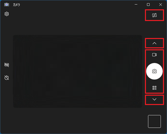The height and width of the screenshot is (134, 167).
Task: Open the camera settings gear
Action: coord(7,14)
